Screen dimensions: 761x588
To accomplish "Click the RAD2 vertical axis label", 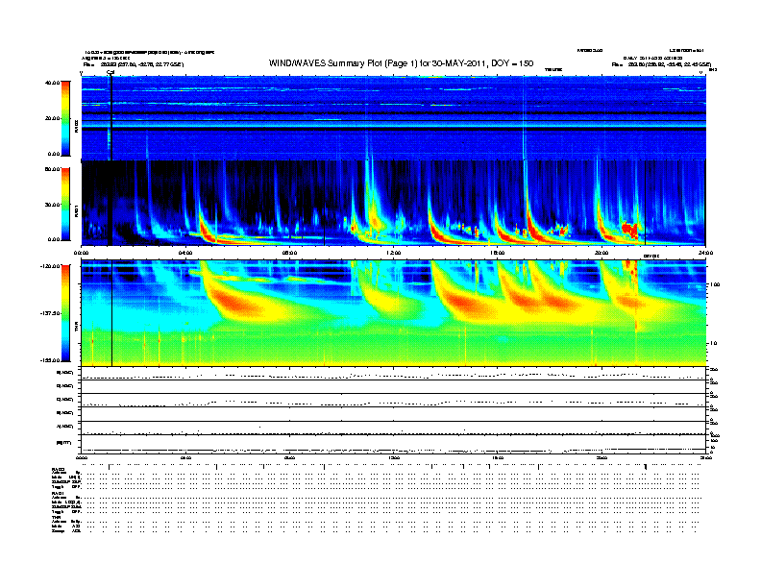I will (76, 127).
